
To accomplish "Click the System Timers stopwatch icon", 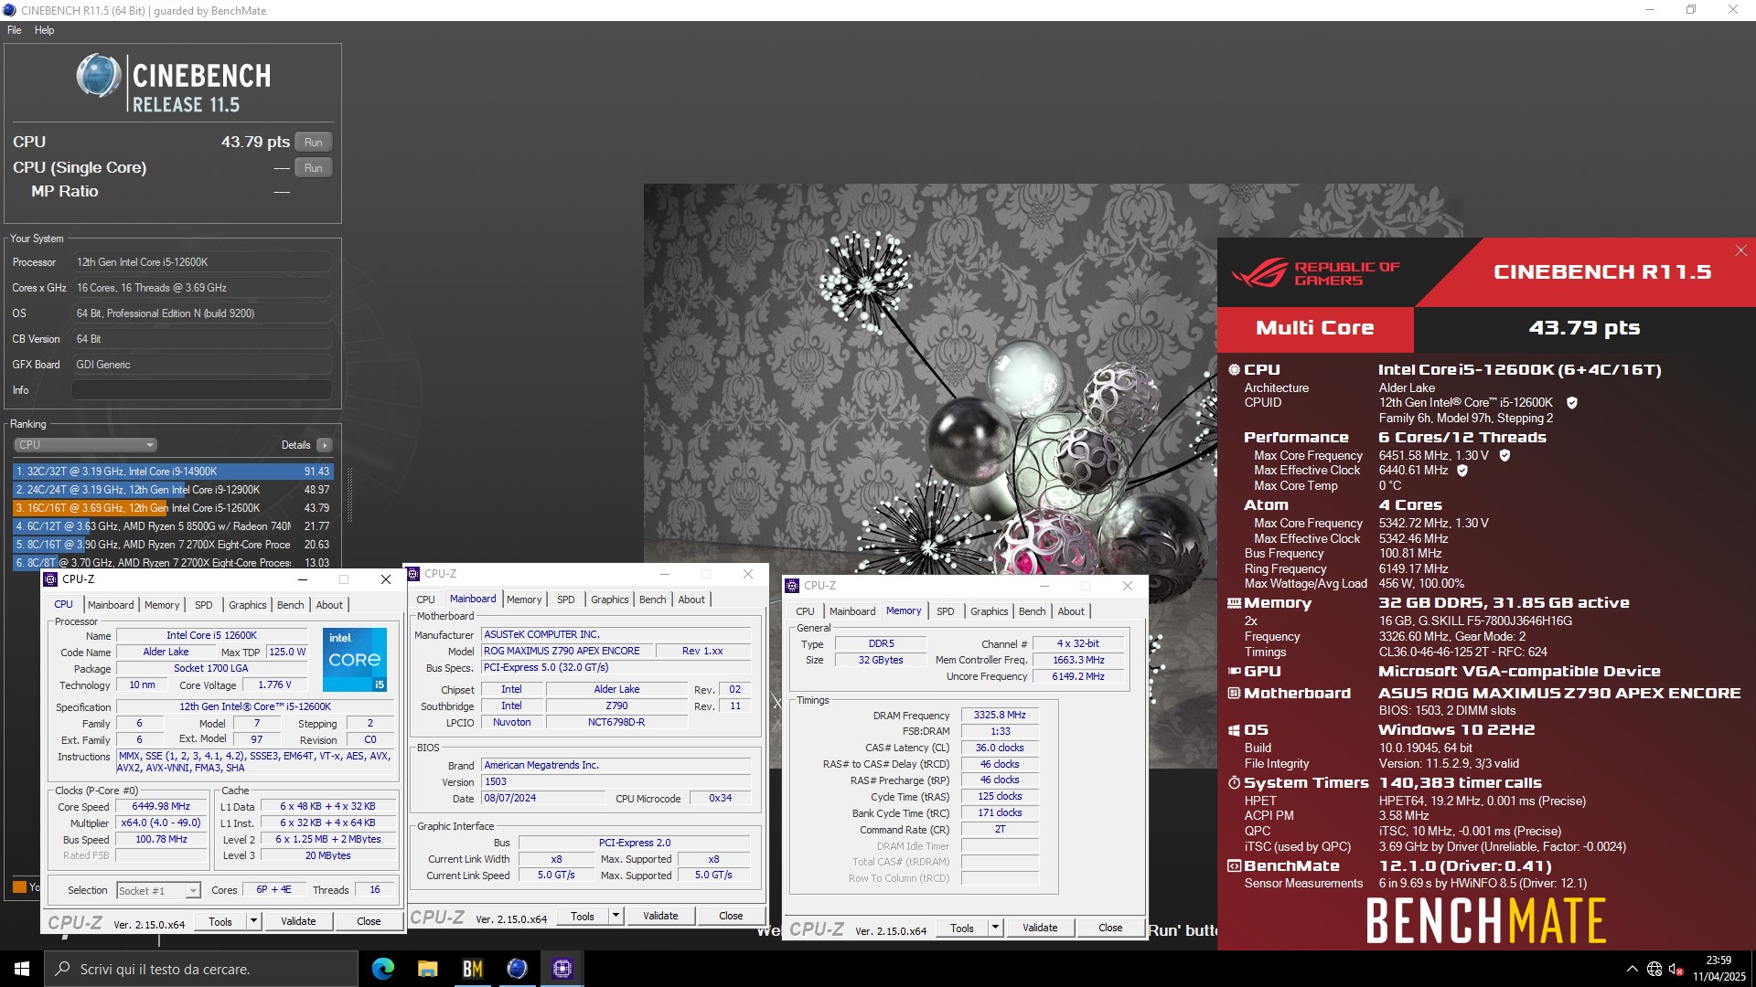I will pos(1234,783).
